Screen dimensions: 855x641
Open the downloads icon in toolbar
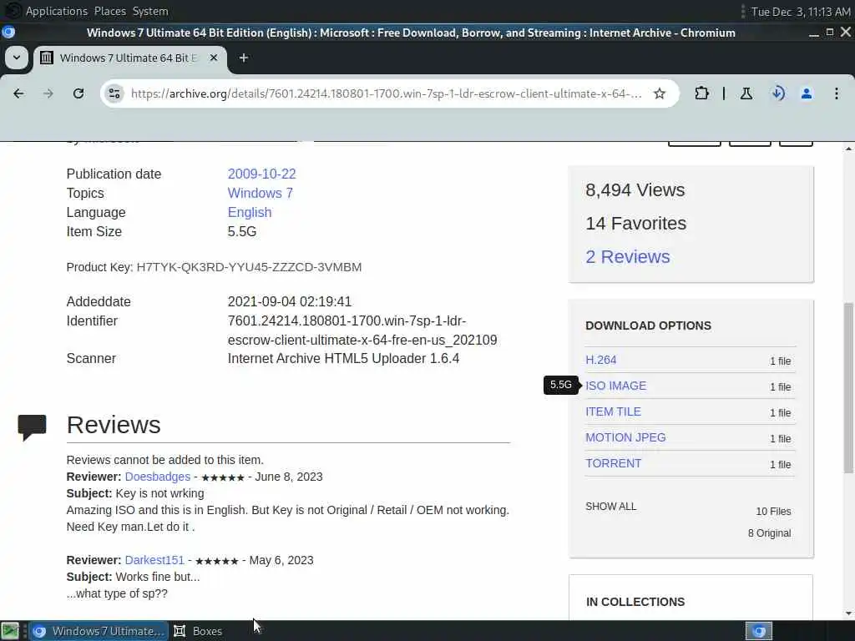click(777, 93)
